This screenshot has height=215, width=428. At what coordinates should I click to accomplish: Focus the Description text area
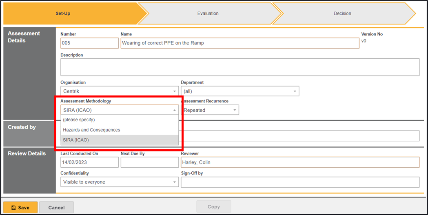(x=240, y=67)
